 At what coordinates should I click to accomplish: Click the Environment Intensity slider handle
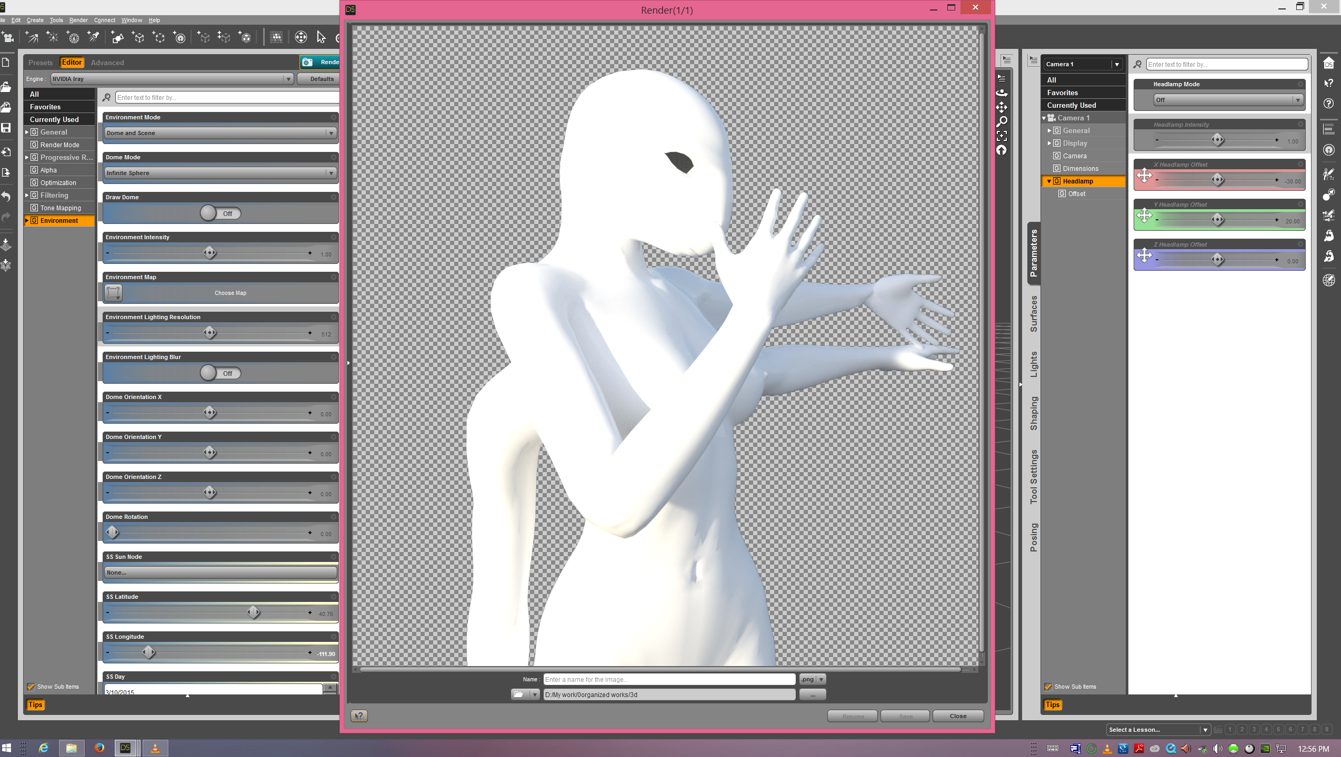point(209,253)
